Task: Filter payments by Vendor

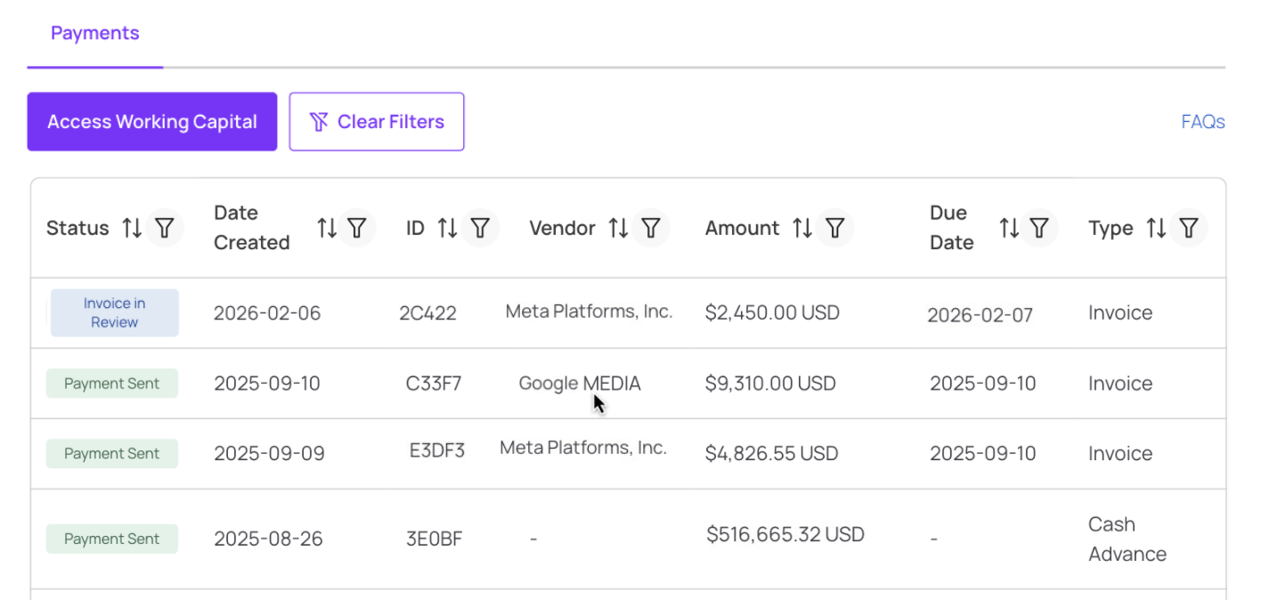Action: tap(651, 228)
